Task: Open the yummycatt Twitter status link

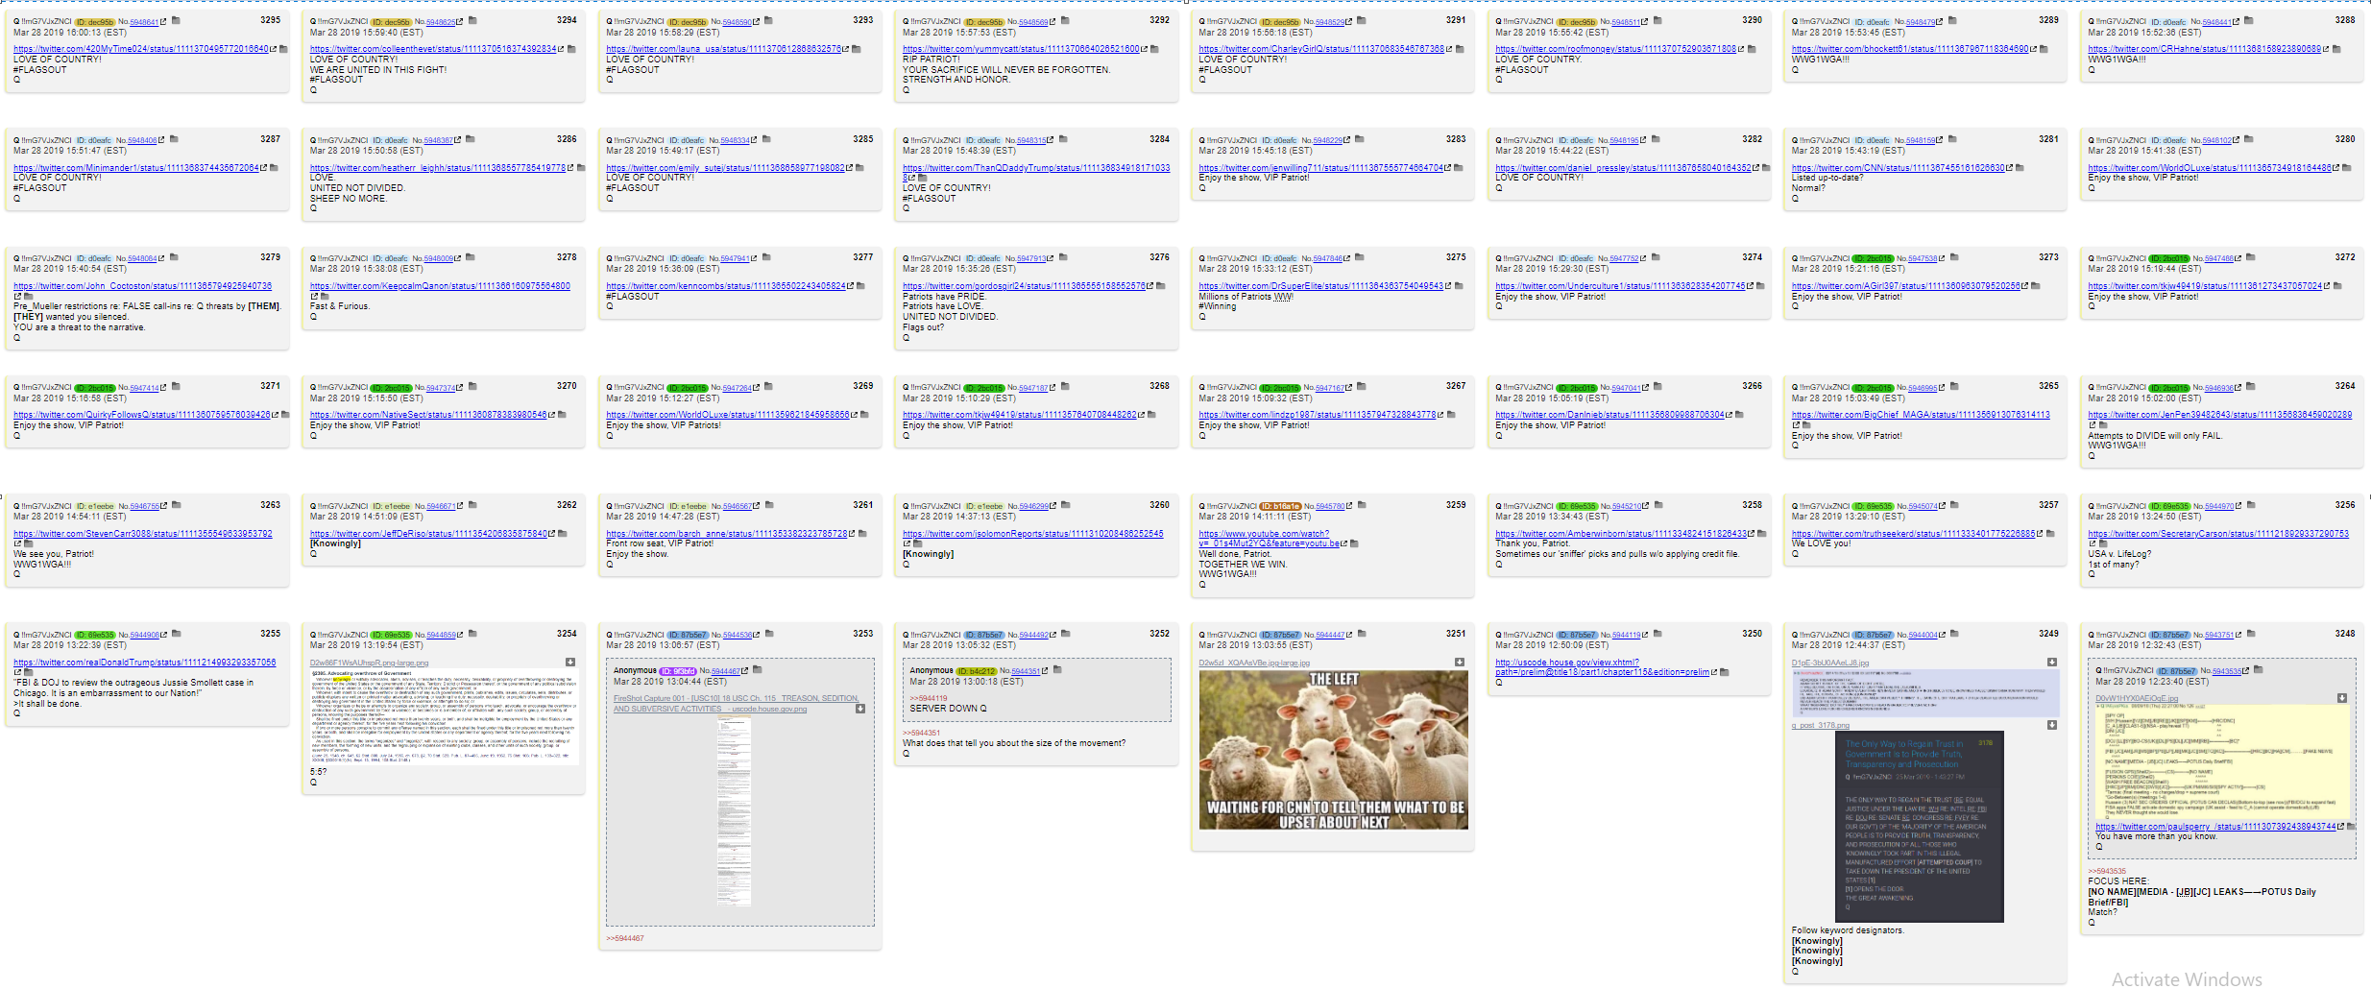Action: click(x=1021, y=49)
